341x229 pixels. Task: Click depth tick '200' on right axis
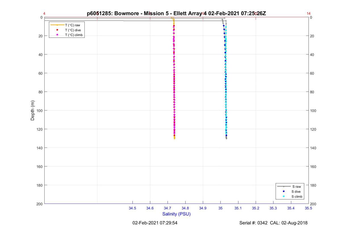coord(313,204)
